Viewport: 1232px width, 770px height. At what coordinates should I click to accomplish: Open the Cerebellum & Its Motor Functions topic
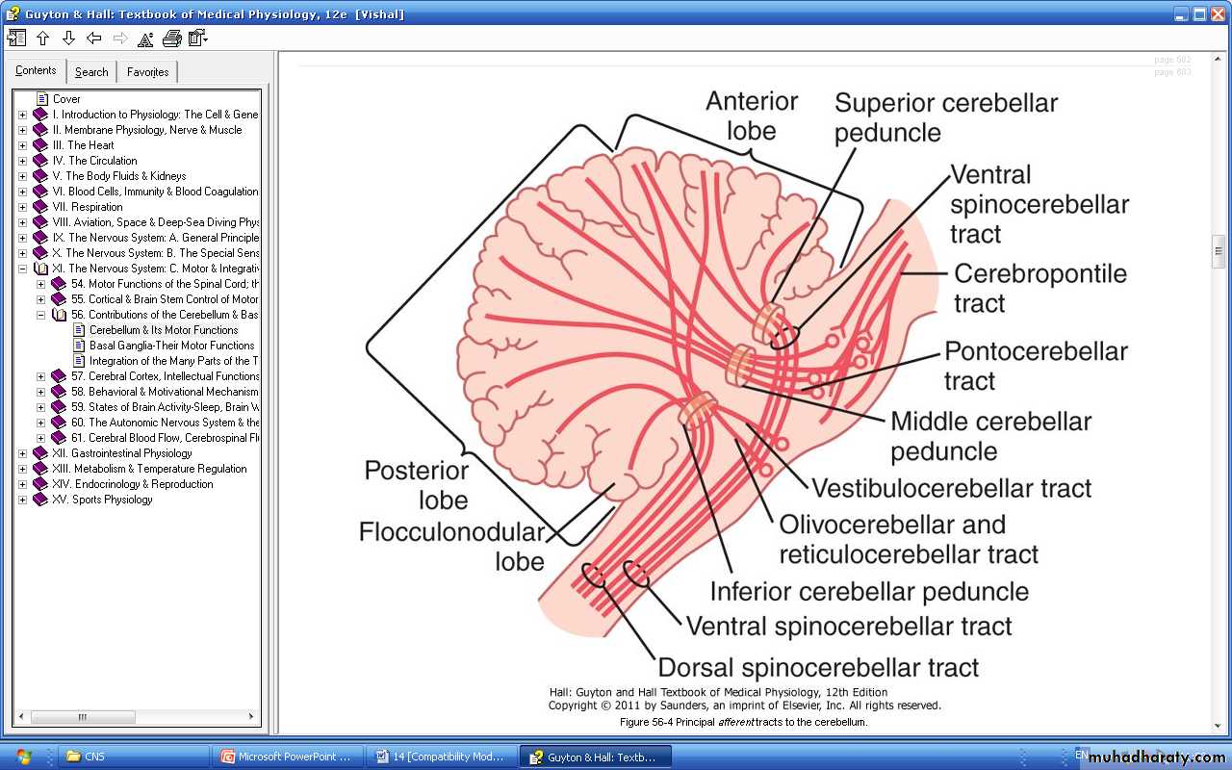pos(164,330)
